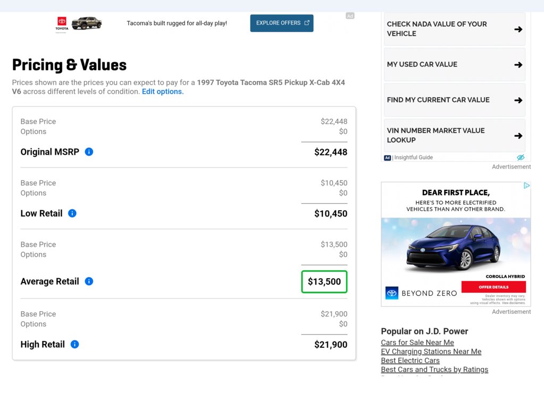Open High Retail info icon
544x400 pixels.
pyautogui.click(x=74, y=344)
